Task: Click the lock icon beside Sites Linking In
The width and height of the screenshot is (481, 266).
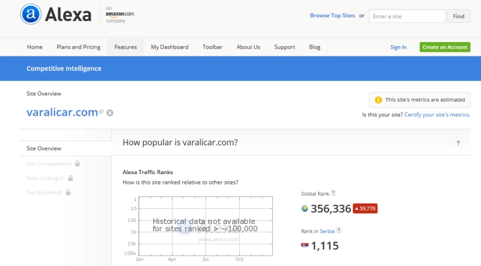Action: pos(70,178)
